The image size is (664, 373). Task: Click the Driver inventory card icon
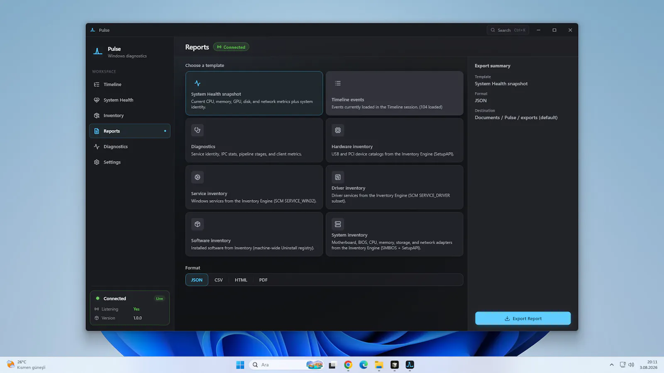pos(338,177)
